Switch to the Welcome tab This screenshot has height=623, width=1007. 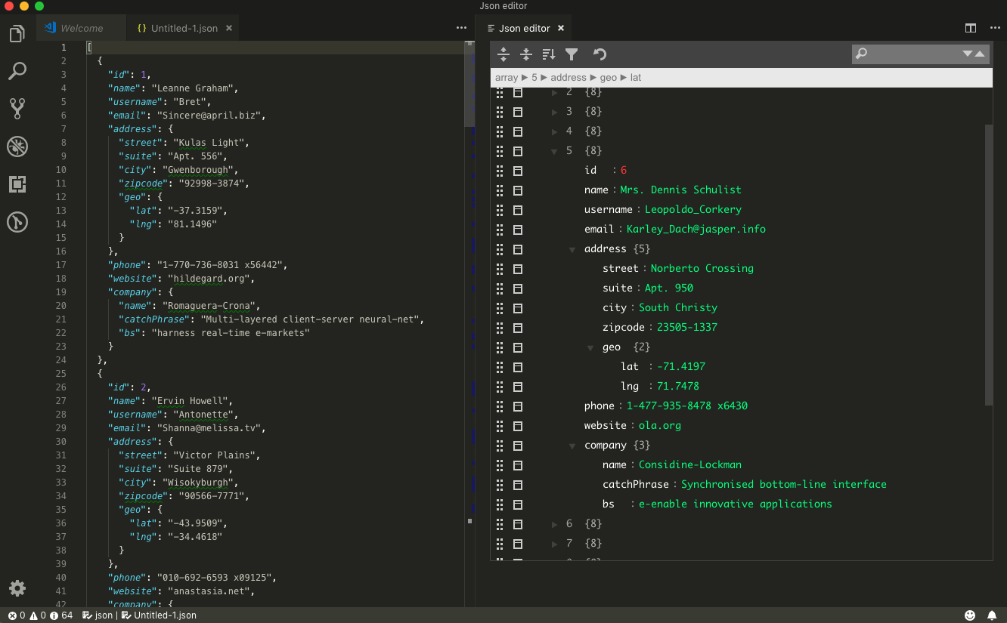(81, 28)
